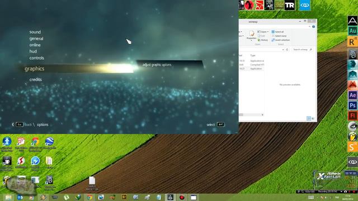The width and height of the screenshot is (358, 201).
Task: Click the red recorder taskbar icon
Action: pos(182,197)
